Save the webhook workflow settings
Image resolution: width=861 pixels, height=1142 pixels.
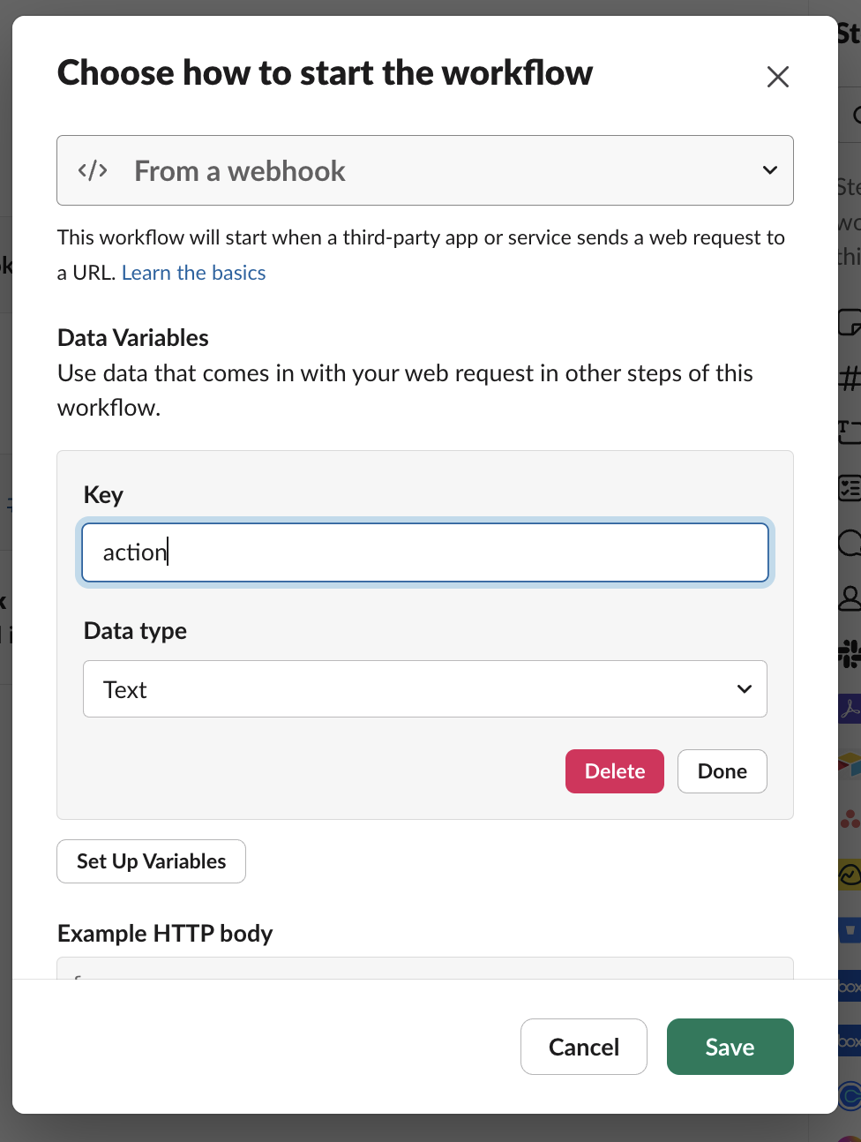click(730, 1047)
